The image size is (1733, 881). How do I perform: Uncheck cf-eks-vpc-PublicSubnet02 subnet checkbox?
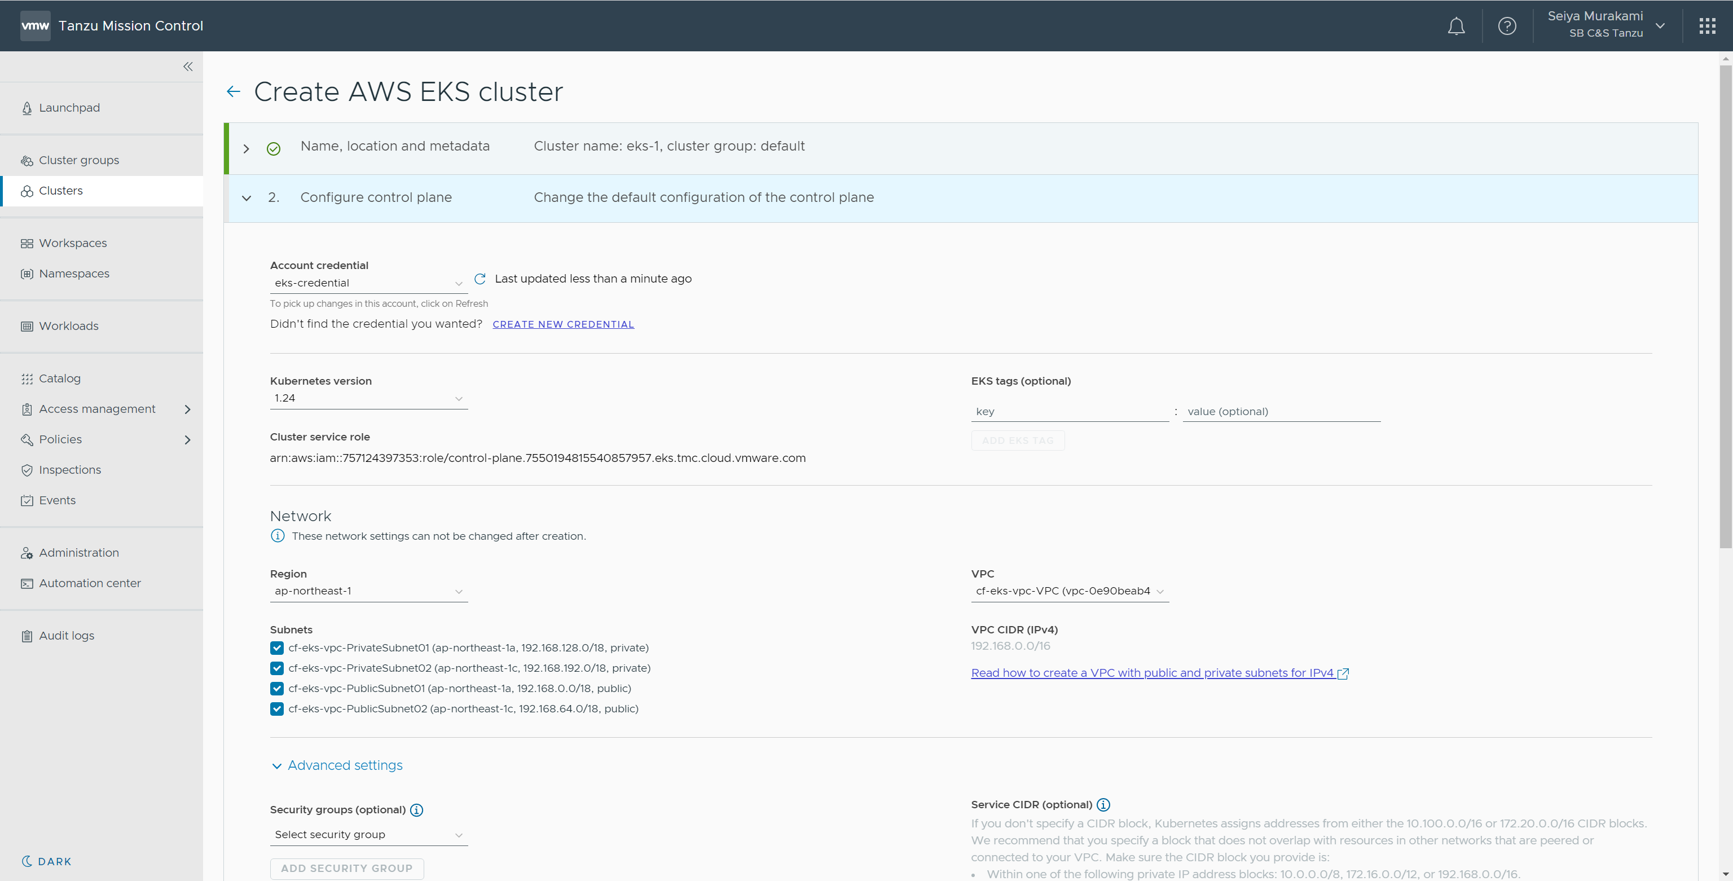[x=276, y=708]
